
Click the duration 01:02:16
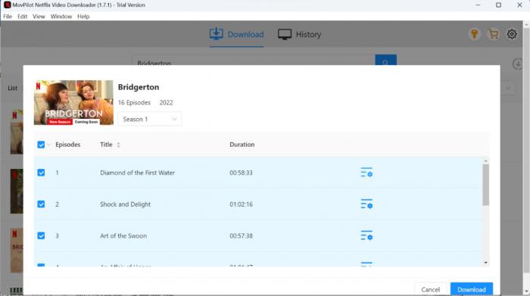click(241, 204)
